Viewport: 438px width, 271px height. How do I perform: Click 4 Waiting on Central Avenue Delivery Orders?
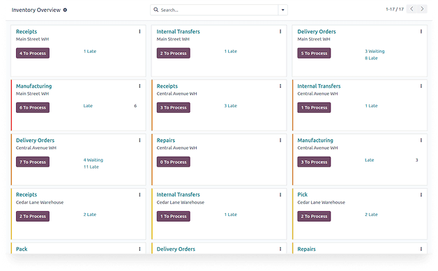click(93, 160)
